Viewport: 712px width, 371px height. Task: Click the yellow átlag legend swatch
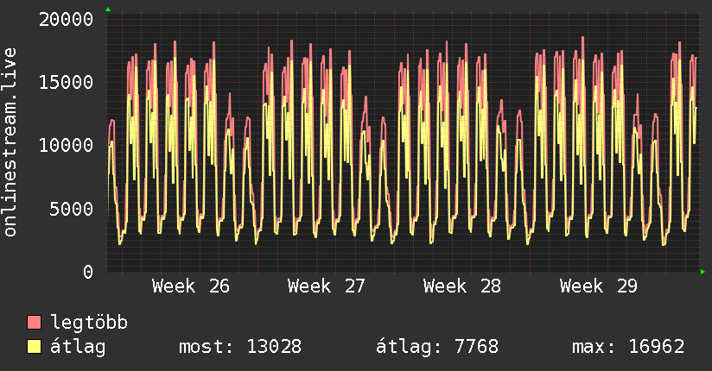pos(34,347)
